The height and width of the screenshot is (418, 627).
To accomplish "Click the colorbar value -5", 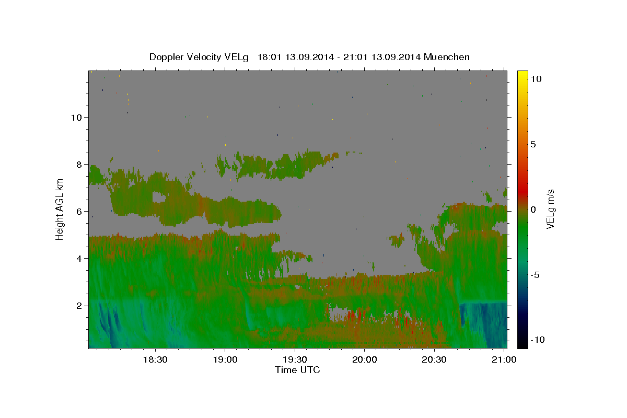I will [535, 275].
